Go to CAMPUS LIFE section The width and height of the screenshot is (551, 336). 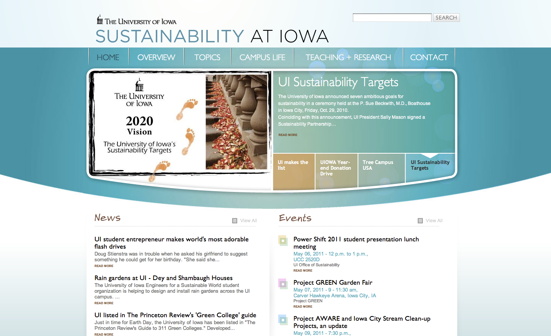262,57
